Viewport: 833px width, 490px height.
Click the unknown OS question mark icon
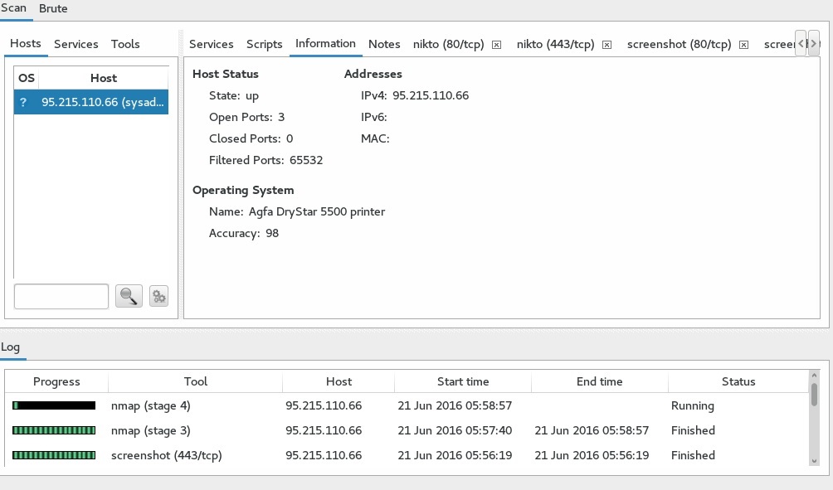click(x=23, y=102)
